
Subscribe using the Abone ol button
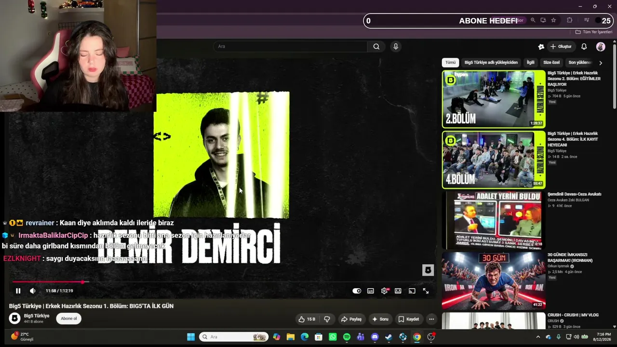point(68,319)
